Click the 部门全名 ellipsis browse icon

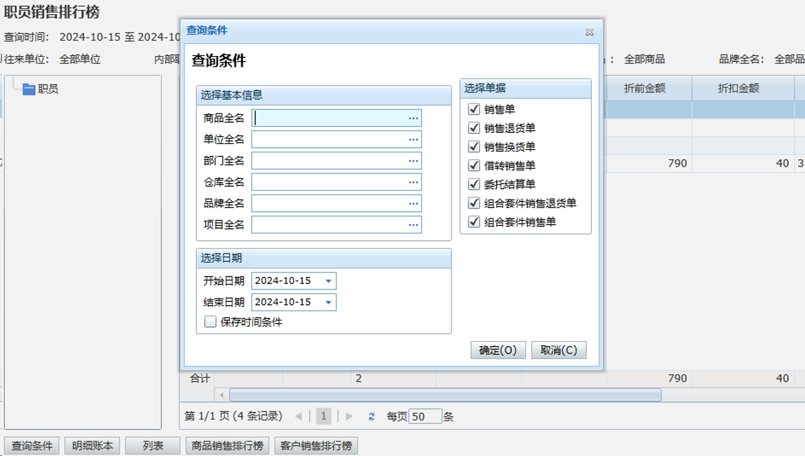point(413,161)
